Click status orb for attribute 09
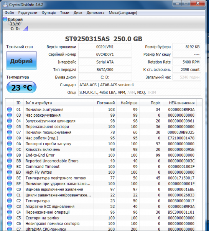 tap(10, 138)
